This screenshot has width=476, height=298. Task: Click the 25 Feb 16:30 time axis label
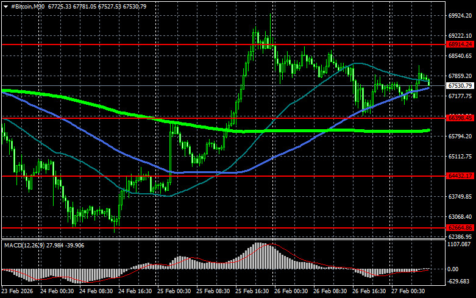[x=252, y=291]
